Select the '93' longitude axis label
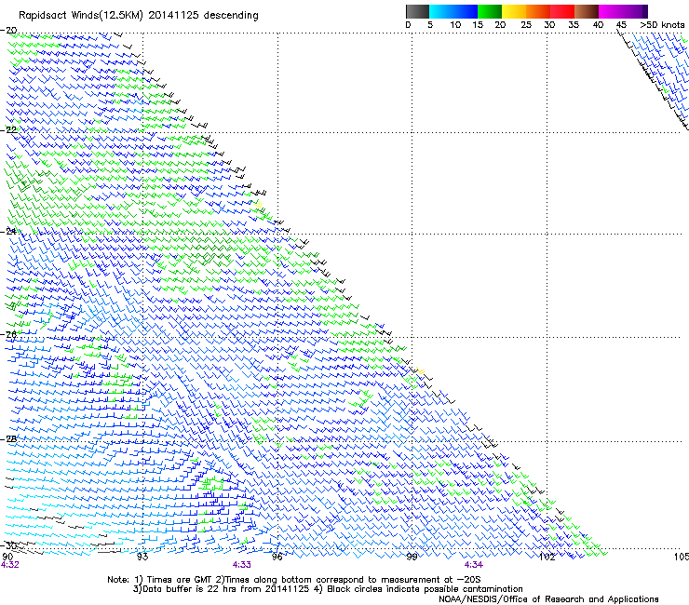The height and width of the screenshot is (605, 689). 142,557
